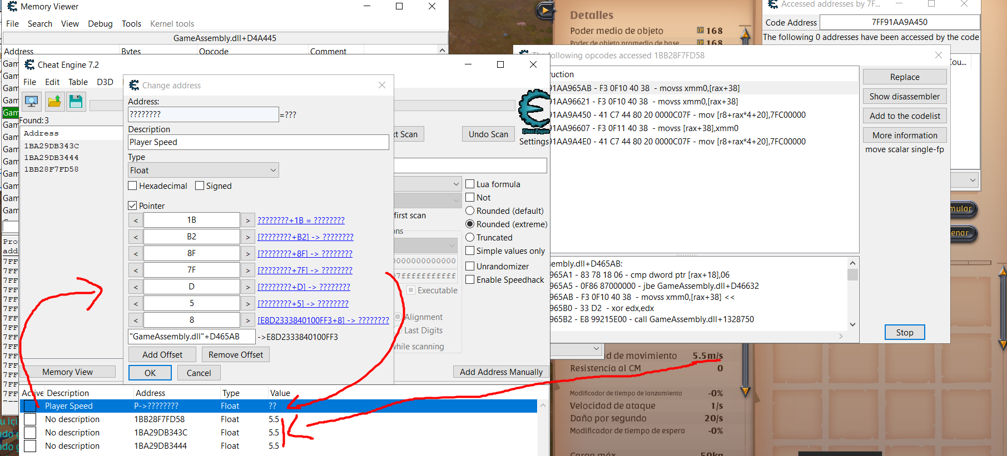
Task: Close the Change address dialog
Action: [381, 85]
